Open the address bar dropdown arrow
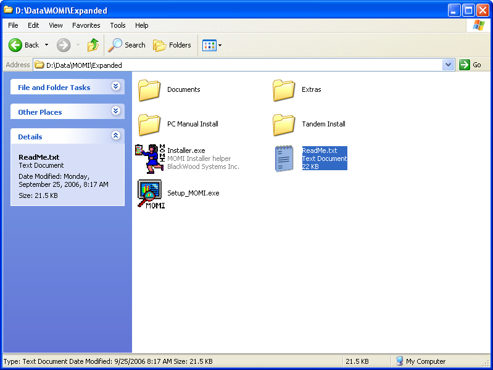 tap(449, 65)
